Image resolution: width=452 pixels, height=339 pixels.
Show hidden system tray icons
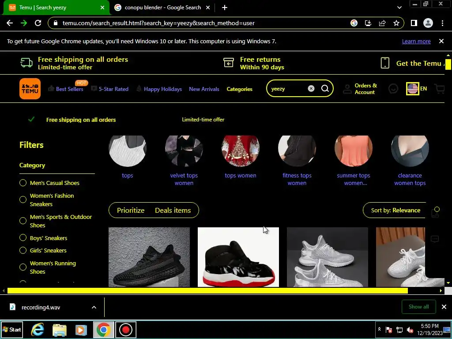(x=379, y=329)
